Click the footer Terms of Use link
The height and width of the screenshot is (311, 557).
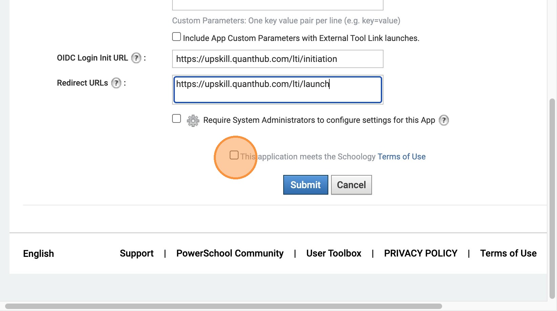pyautogui.click(x=508, y=253)
